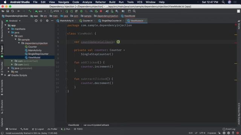
Task: Collapse the app module tree node
Action: click(x=6, y=25)
